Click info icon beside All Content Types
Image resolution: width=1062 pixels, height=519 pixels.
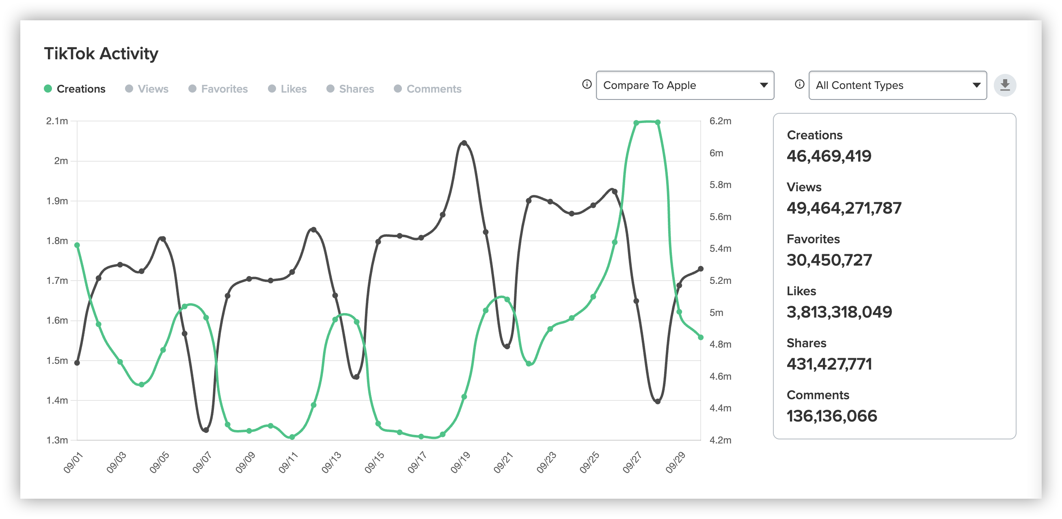point(799,84)
